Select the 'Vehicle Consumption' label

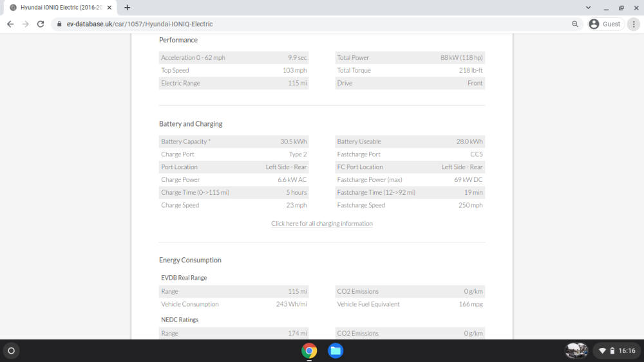click(190, 304)
